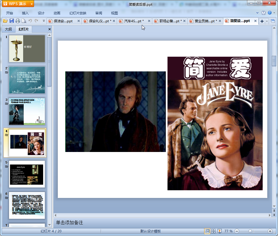
Task: Open the WPS 演示 application menu dropdown arrow
Action: [x=32, y=4]
